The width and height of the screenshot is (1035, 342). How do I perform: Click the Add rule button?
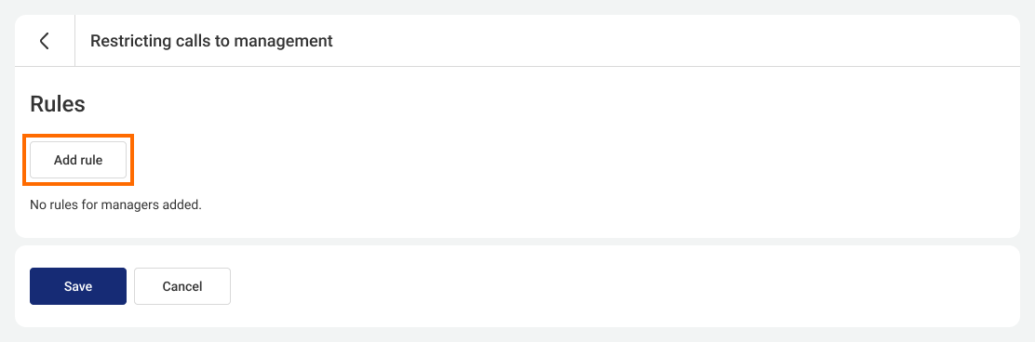coord(78,160)
